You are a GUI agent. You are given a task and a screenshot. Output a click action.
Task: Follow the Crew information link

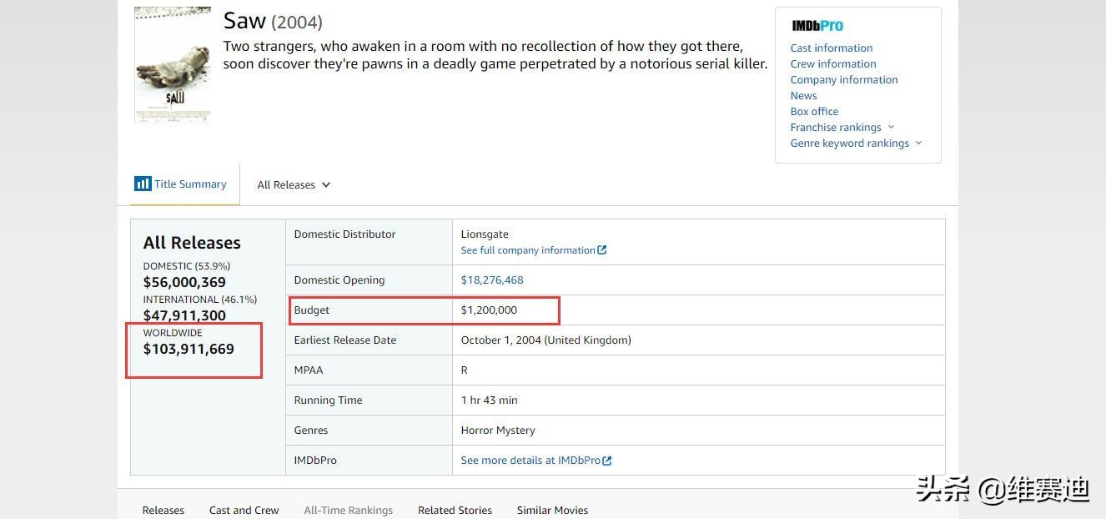[833, 63]
